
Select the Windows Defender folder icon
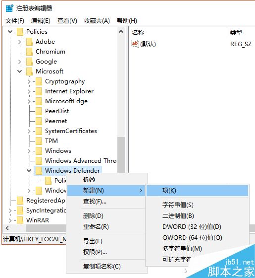[x=39, y=171]
